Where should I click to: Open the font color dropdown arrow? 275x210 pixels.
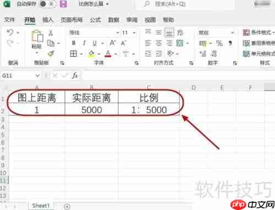[x=116, y=54]
